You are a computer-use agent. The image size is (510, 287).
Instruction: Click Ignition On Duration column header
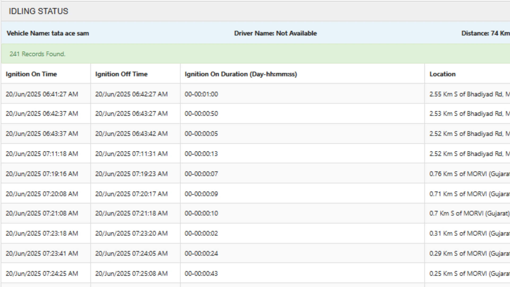(x=241, y=74)
